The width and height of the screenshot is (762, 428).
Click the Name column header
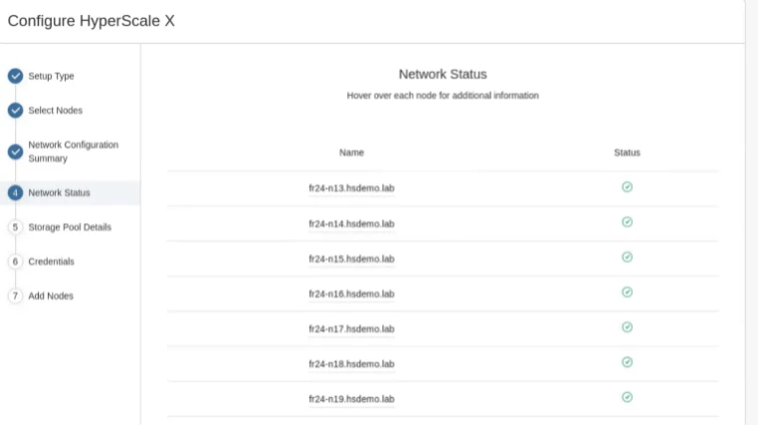pyautogui.click(x=351, y=152)
